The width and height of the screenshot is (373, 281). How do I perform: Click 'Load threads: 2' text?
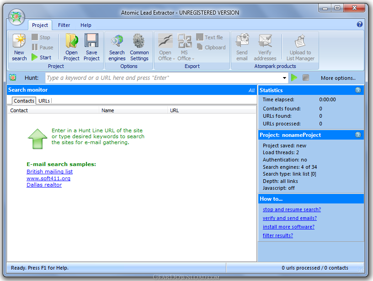(281, 152)
